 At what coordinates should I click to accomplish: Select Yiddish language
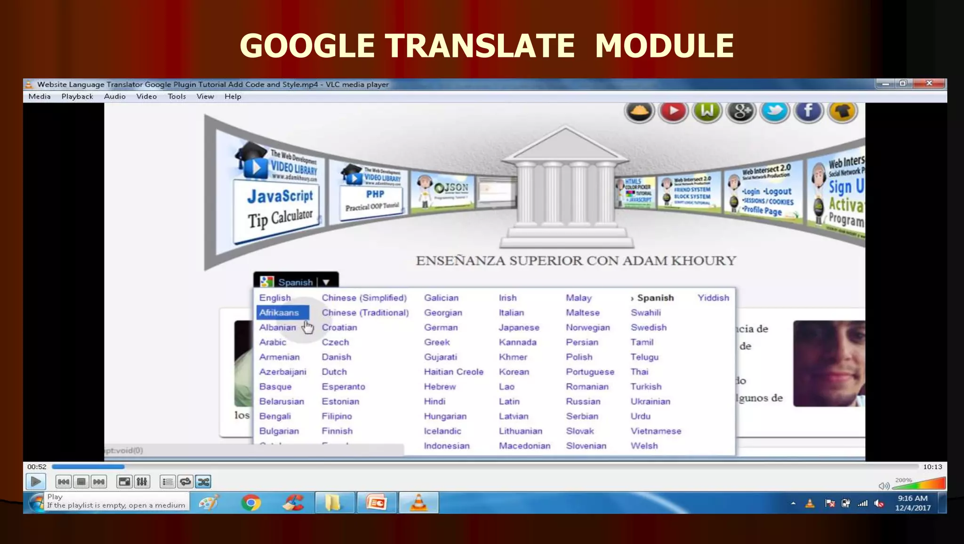713,298
